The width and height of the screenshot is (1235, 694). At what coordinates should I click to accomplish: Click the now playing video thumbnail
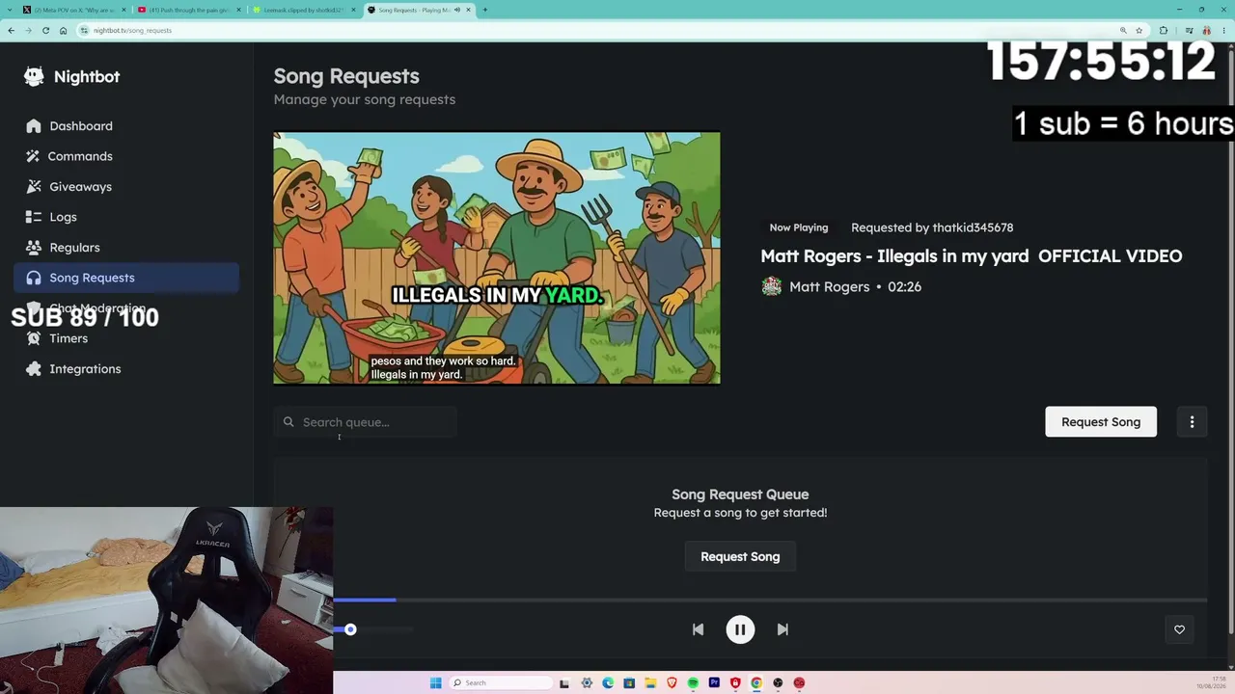tap(497, 258)
